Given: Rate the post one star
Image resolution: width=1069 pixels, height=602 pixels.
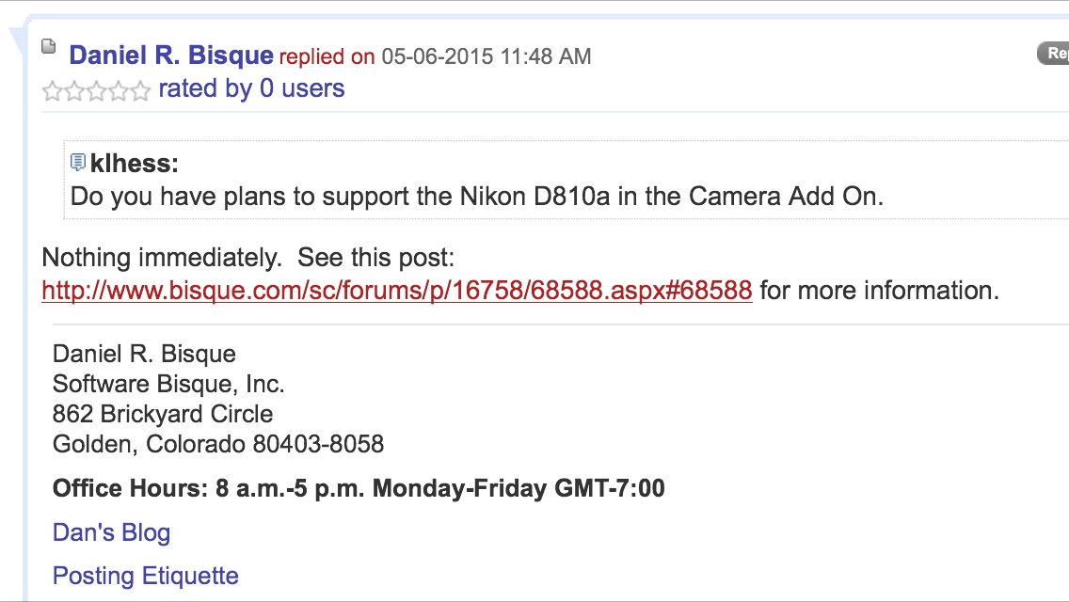Looking at the screenshot, I should point(51,91).
